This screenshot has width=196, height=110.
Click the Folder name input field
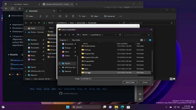(x=116, y=79)
